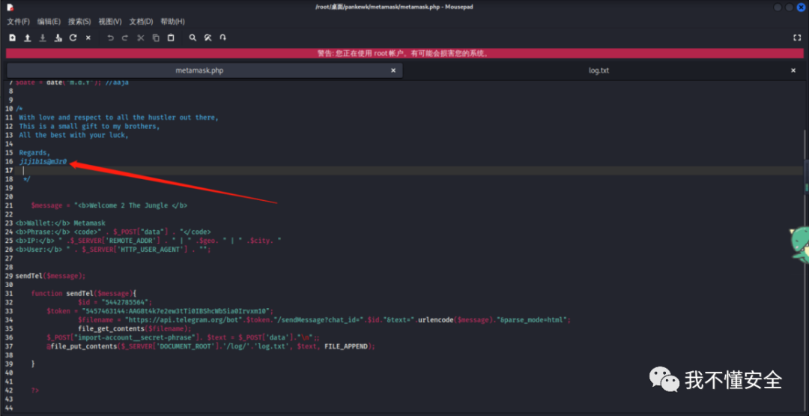Open the 视图(V) menu
The height and width of the screenshot is (416, 809).
(110, 22)
